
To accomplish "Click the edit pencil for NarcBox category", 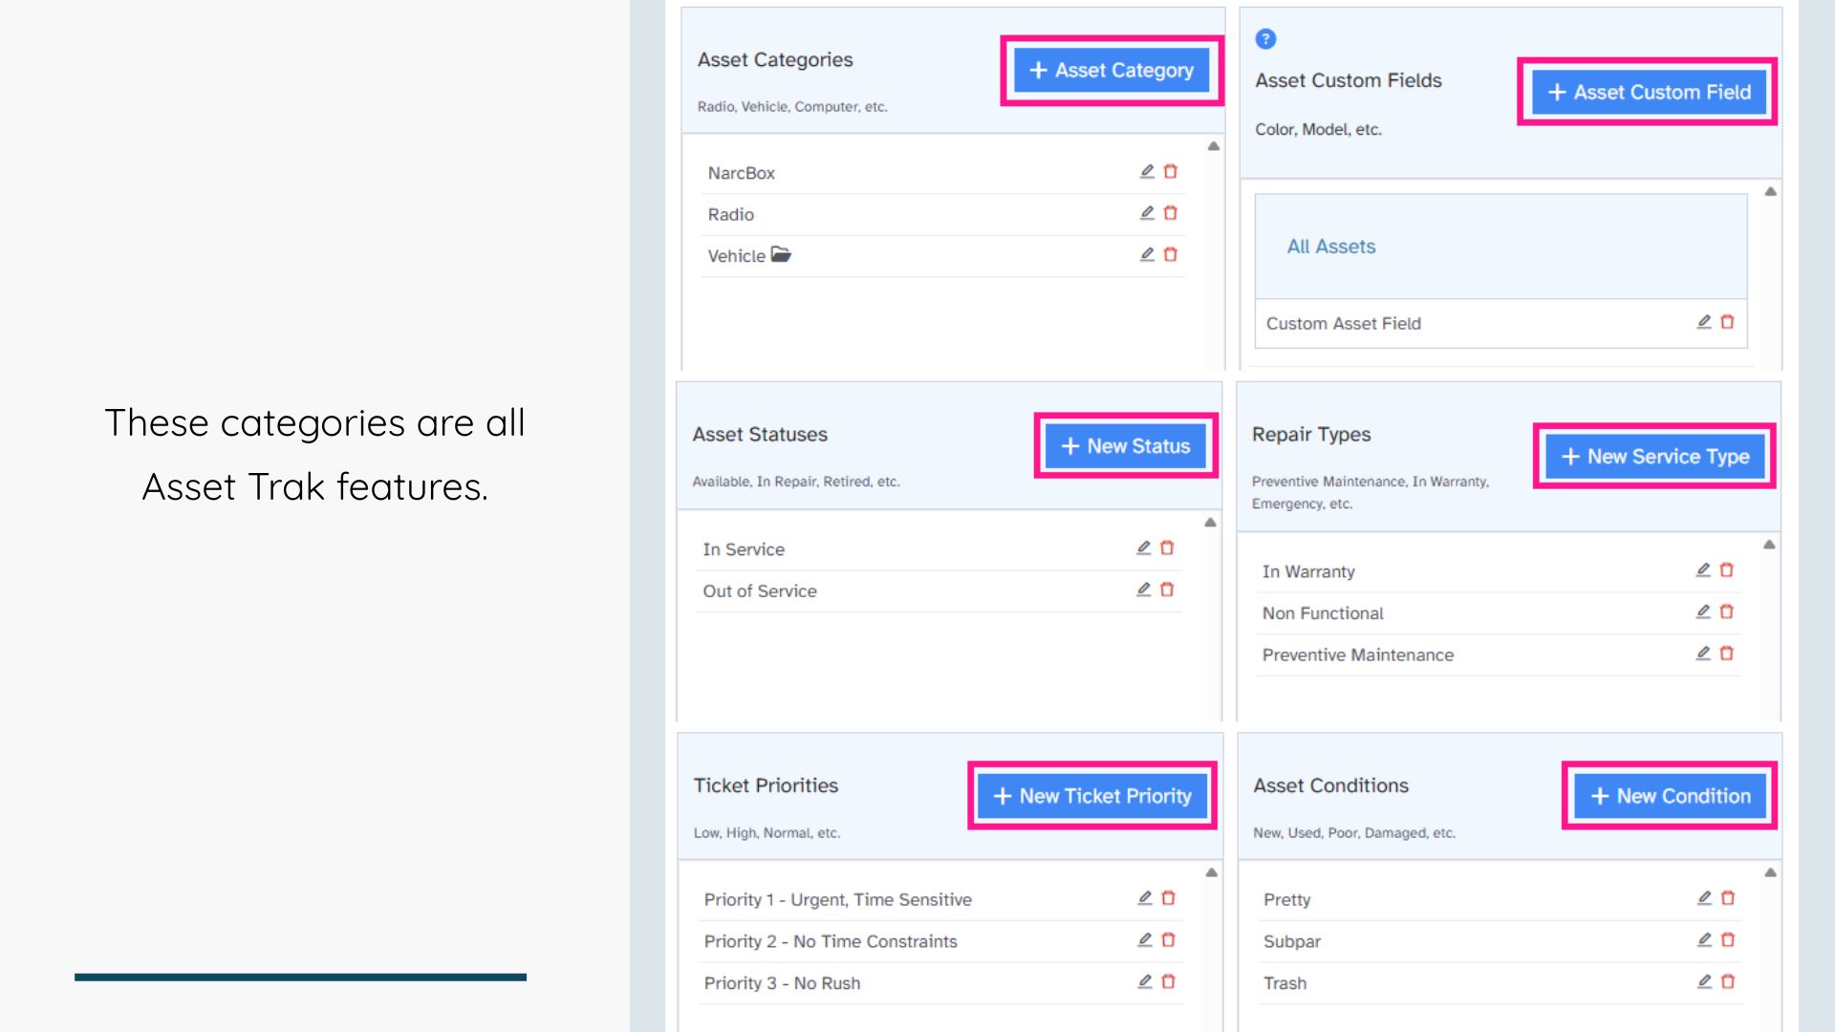I will (x=1147, y=172).
